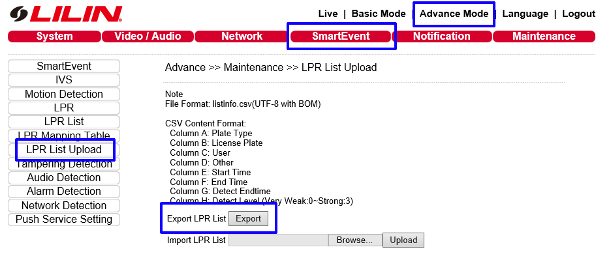611x273 pixels.
Task: Click Browse to choose a file
Action: coord(354,240)
